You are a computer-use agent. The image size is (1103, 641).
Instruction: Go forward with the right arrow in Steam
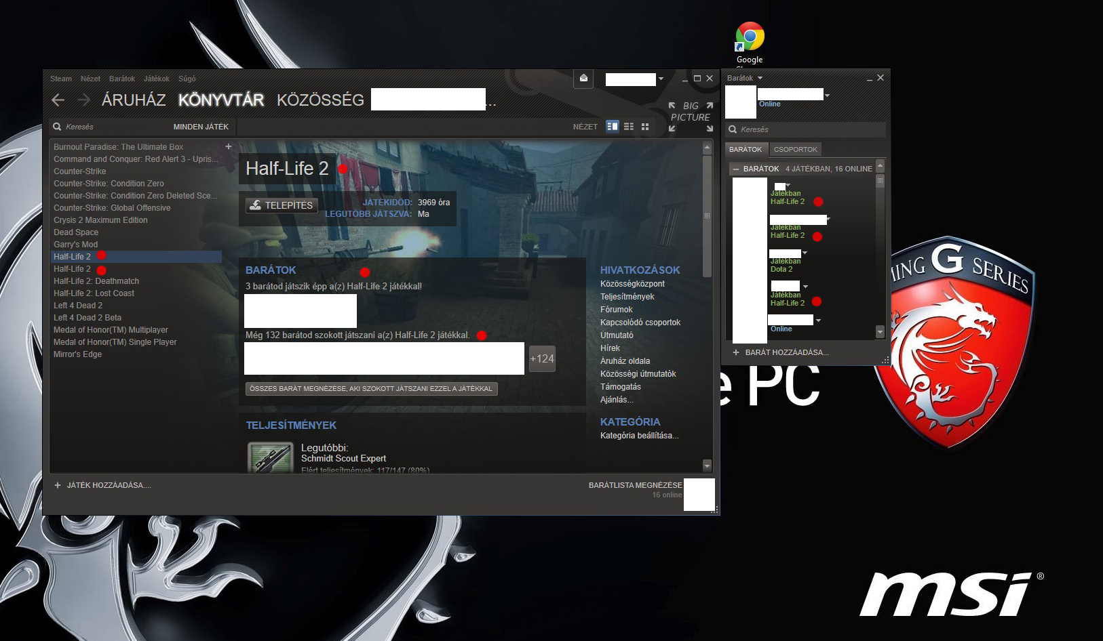[x=83, y=100]
